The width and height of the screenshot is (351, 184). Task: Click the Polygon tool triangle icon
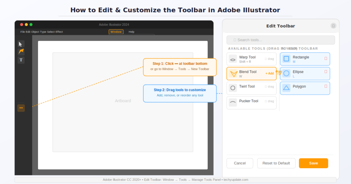point(286,88)
